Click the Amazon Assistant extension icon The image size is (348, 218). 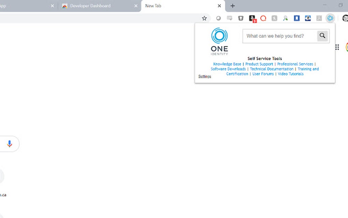(x=252, y=18)
